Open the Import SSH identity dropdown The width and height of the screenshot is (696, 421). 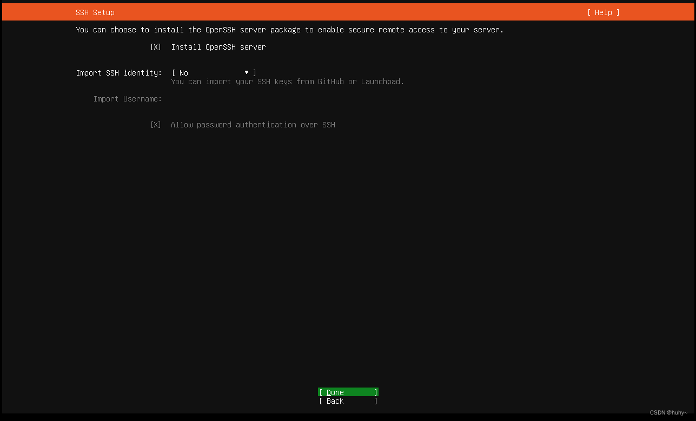point(214,73)
